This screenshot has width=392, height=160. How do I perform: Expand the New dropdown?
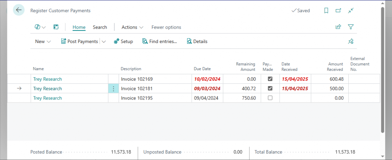(x=43, y=42)
